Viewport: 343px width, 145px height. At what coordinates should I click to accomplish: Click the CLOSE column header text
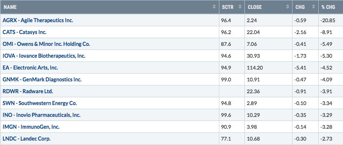255,7
